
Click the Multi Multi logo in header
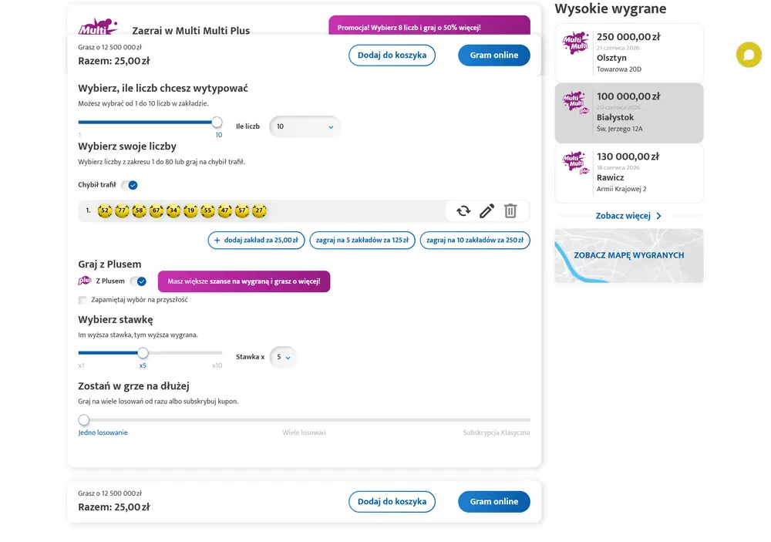point(98,26)
